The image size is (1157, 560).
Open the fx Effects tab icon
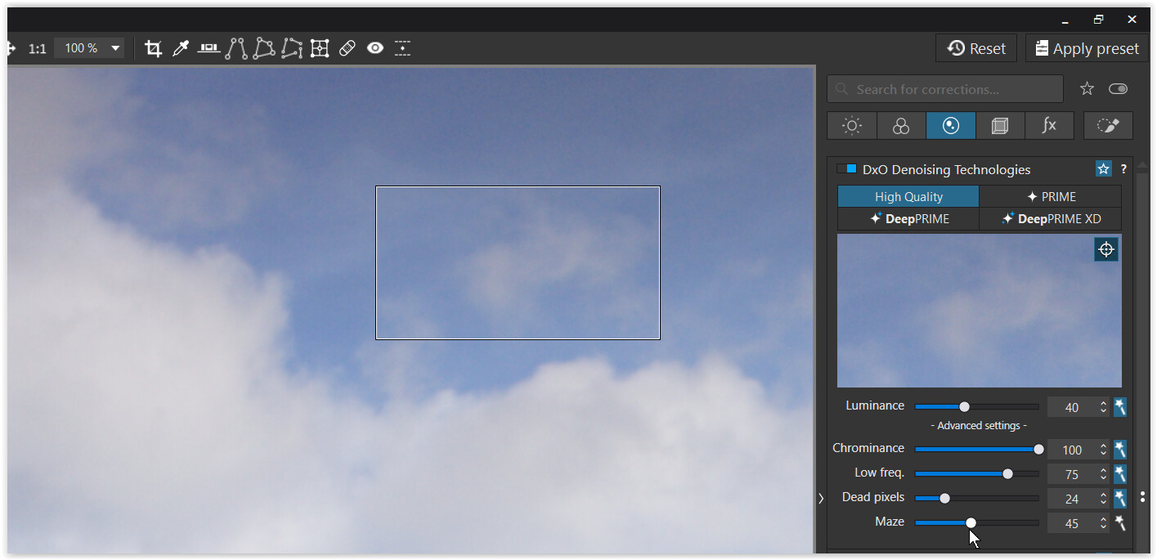(1049, 126)
